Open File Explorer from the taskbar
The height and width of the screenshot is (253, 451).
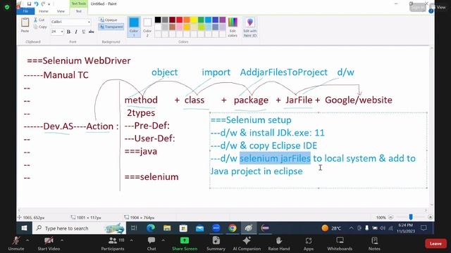pos(167,228)
